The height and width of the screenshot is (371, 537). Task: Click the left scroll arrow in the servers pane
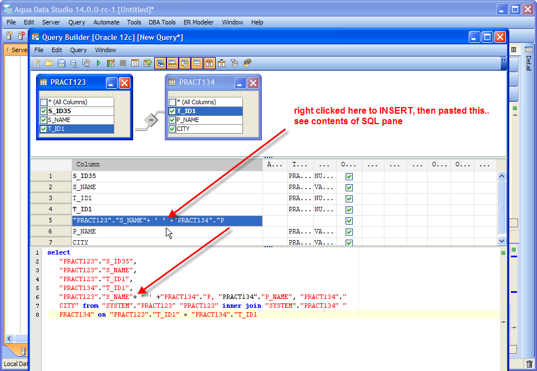(x=9, y=338)
